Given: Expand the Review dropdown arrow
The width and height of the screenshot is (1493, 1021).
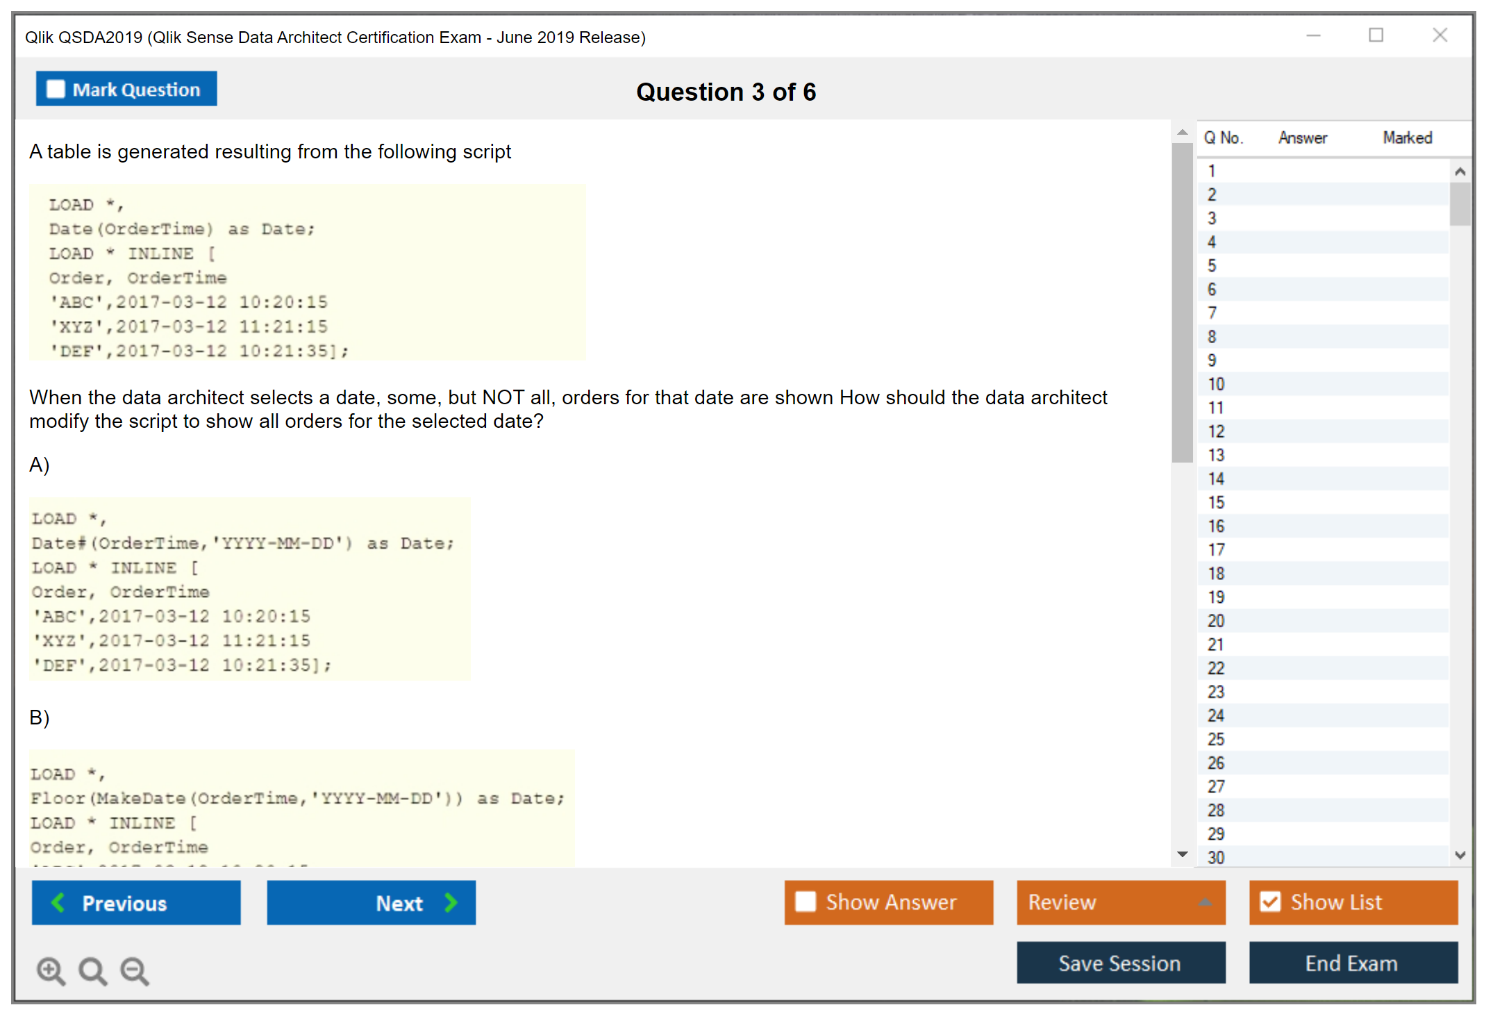Looking at the screenshot, I should 1205,902.
